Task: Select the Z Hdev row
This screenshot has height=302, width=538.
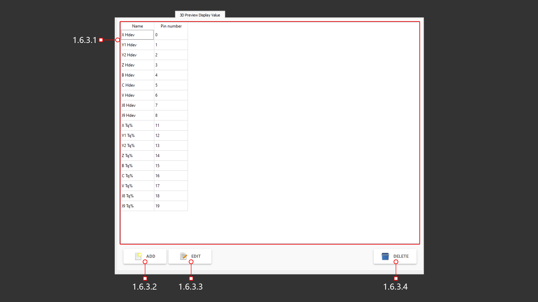Action: point(137,65)
